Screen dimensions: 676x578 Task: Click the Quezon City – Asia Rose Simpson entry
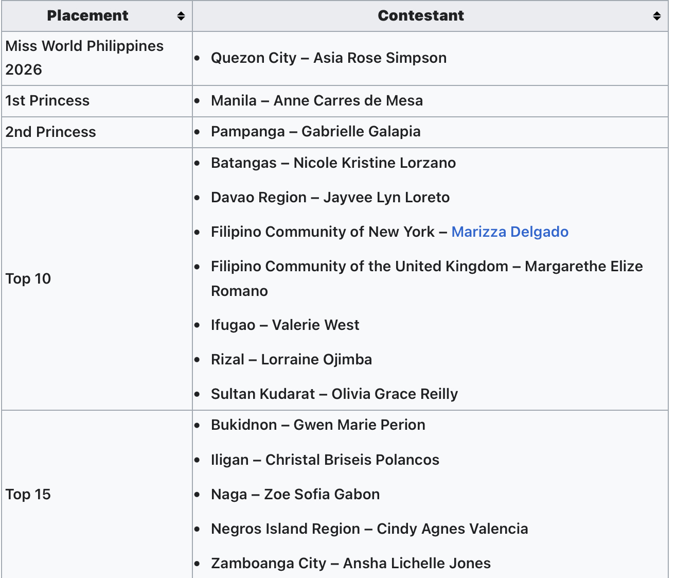tap(328, 58)
